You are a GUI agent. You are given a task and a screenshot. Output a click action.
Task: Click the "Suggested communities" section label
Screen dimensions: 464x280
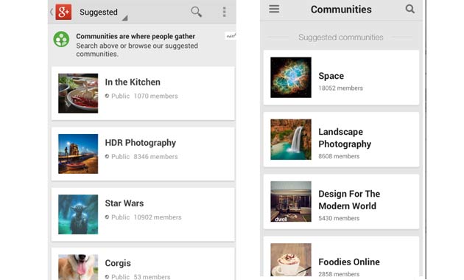(x=341, y=38)
